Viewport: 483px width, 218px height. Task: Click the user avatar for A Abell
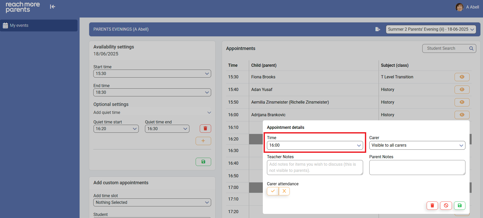point(459,7)
